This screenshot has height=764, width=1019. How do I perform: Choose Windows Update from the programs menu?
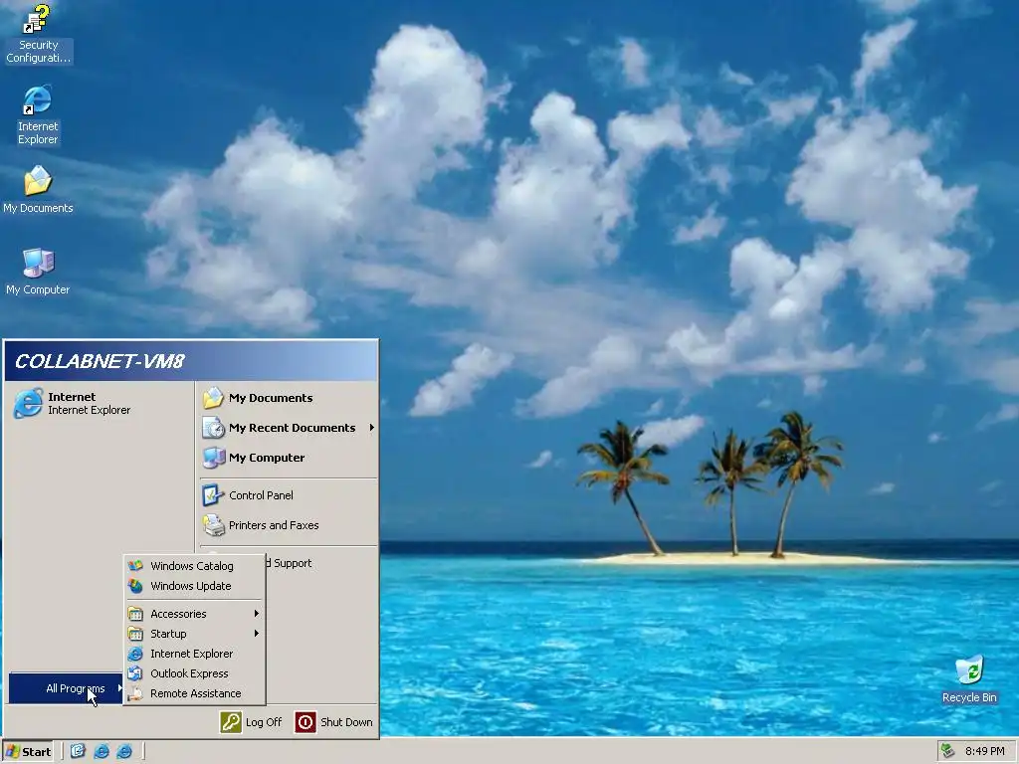pos(194,586)
